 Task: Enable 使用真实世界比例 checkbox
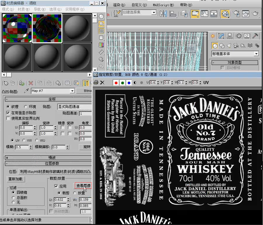pos(8,118)
